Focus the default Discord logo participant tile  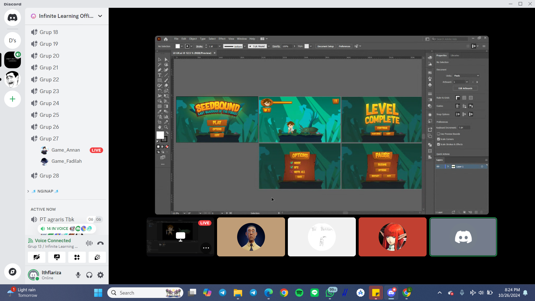point(463,237)
